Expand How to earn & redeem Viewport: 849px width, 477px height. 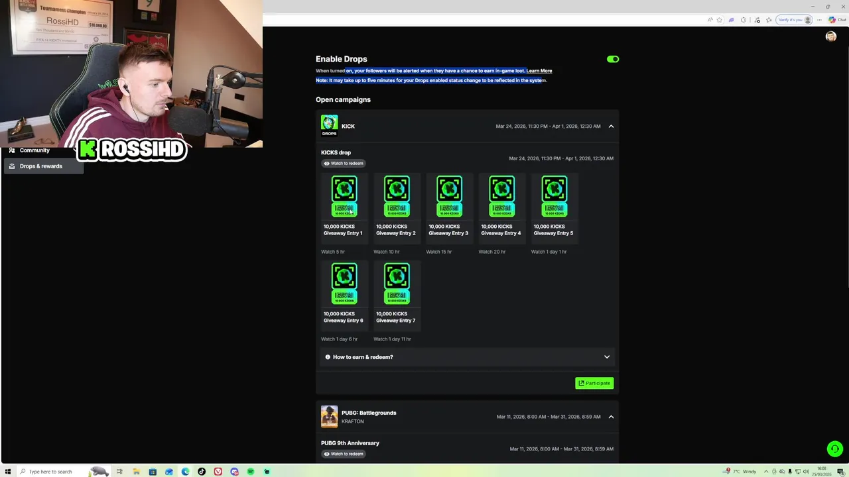tap(467, 357)
